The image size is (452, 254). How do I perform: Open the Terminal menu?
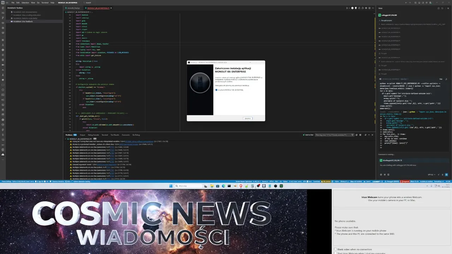pos(45,2)
